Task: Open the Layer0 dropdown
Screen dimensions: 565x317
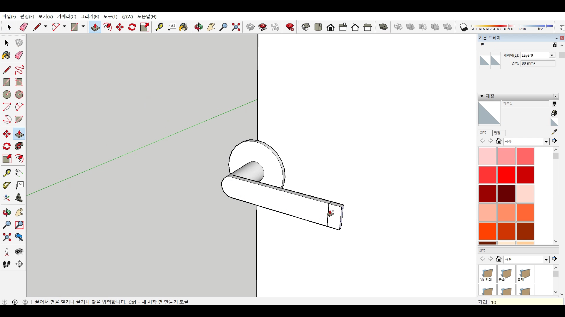Action: tap(552, 55)
